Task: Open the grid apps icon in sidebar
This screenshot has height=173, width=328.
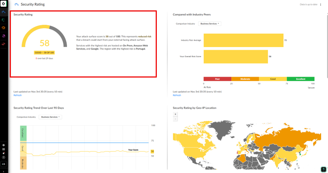Action: click(x=4, y=149)
